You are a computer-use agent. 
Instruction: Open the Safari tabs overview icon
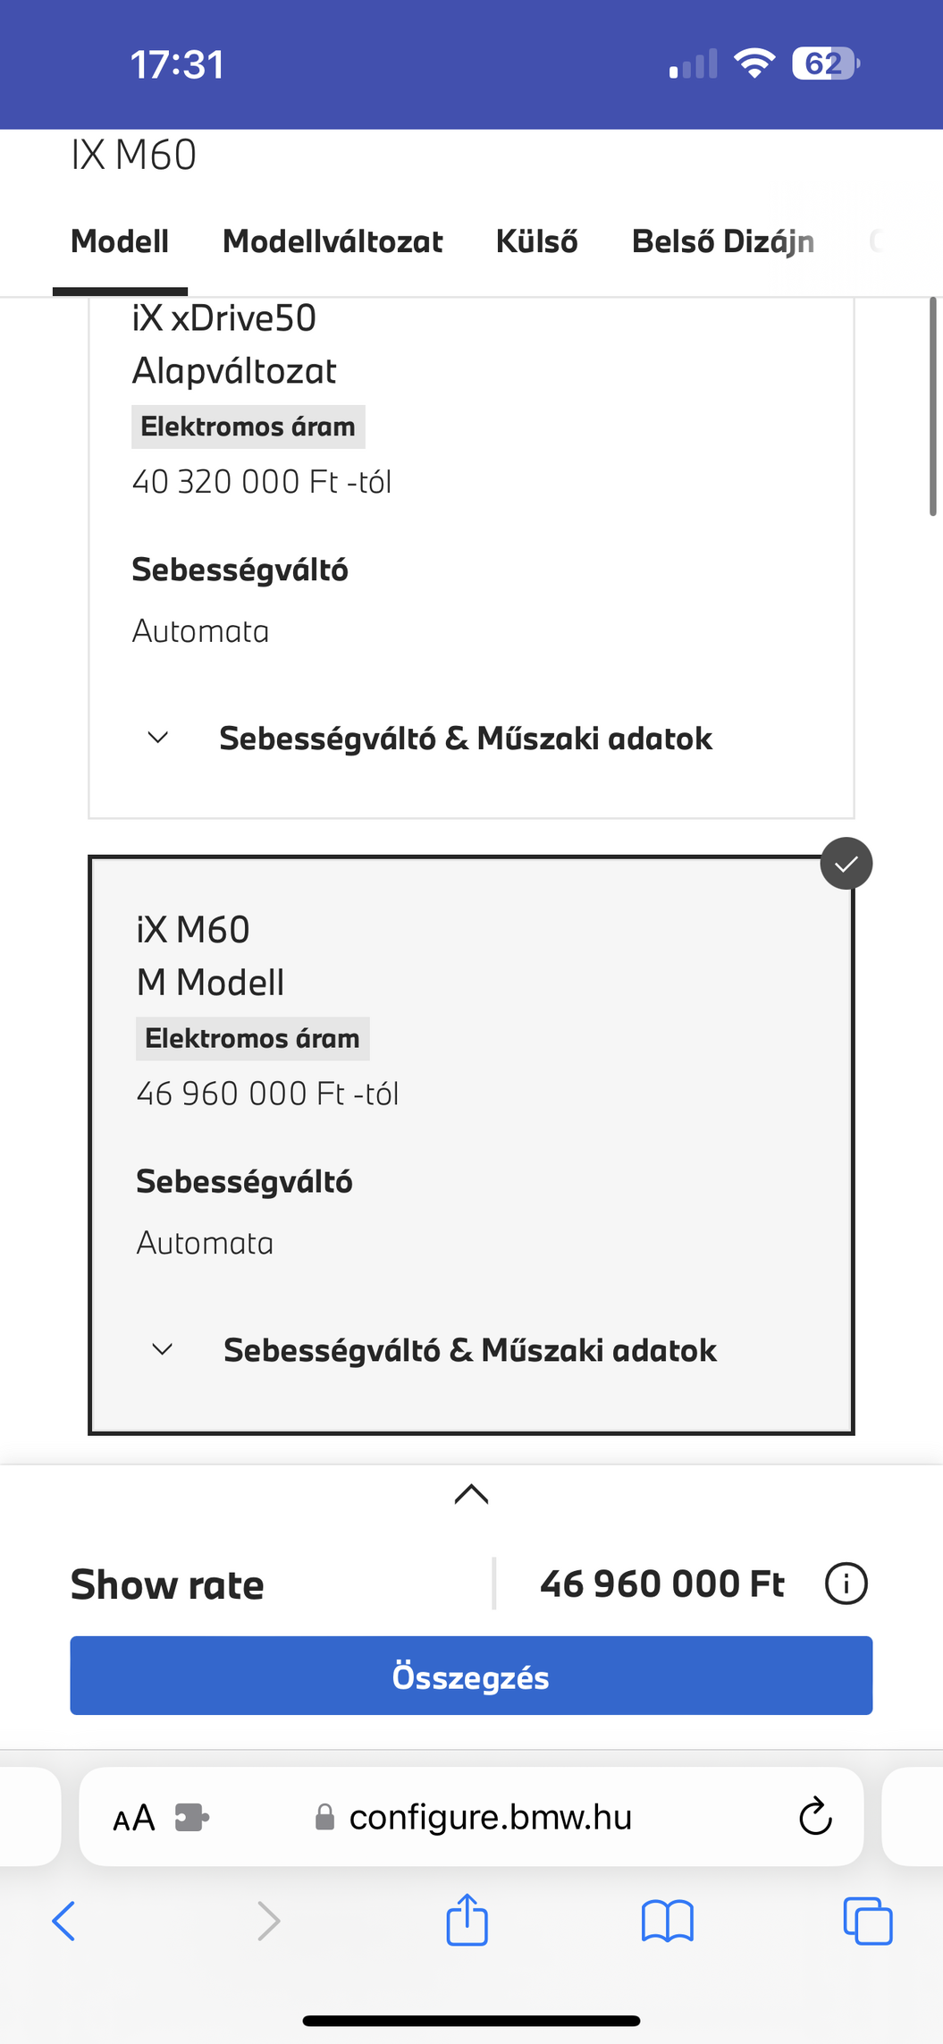[x=867, y=1921]
